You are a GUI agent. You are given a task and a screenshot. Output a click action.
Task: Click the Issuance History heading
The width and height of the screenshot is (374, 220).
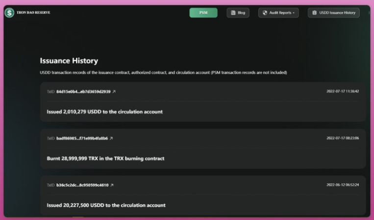pyautogui.click(x=69, y=61)
